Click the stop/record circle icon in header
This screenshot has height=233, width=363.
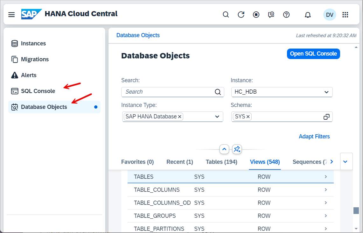pos(256,15)
